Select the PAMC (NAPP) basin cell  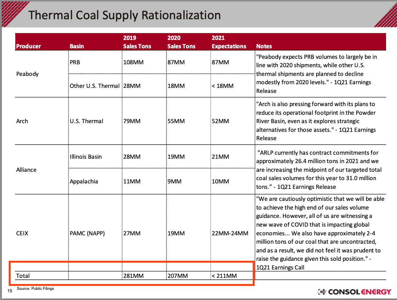[87, 233]
